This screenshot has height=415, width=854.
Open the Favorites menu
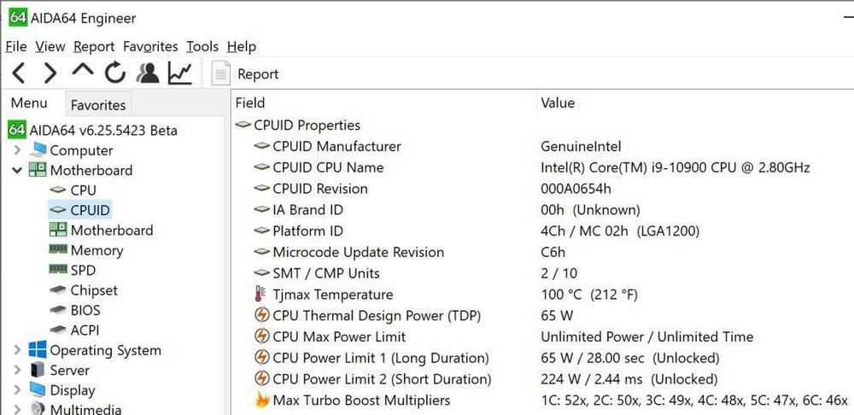[150, 47]
